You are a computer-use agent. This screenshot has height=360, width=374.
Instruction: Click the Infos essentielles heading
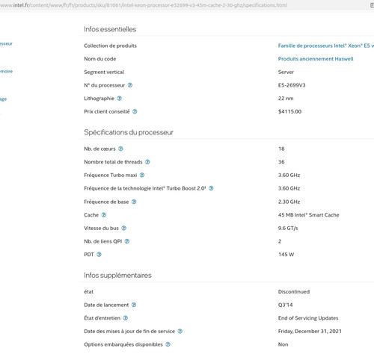click(110, 29)
